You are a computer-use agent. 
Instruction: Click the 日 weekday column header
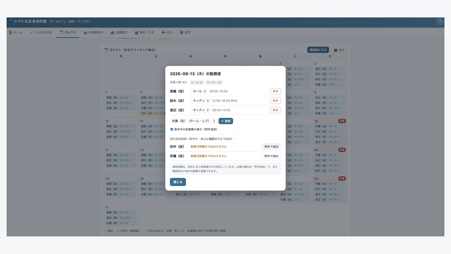tap(330, 56)
